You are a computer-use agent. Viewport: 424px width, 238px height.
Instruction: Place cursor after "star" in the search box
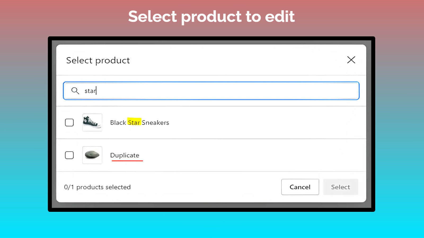pos(97,91)
